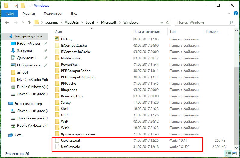Select the Notifications folder icon

point(57,58)
